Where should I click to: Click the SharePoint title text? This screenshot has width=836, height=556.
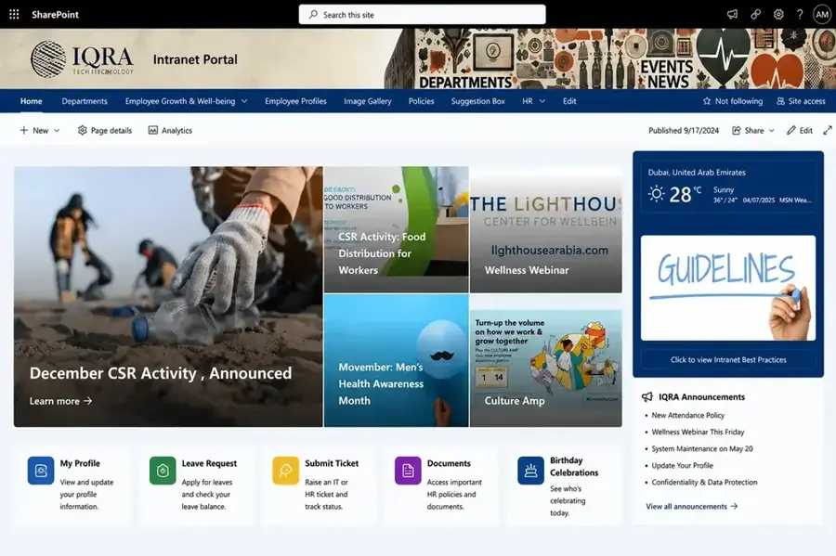coord(55,14)
